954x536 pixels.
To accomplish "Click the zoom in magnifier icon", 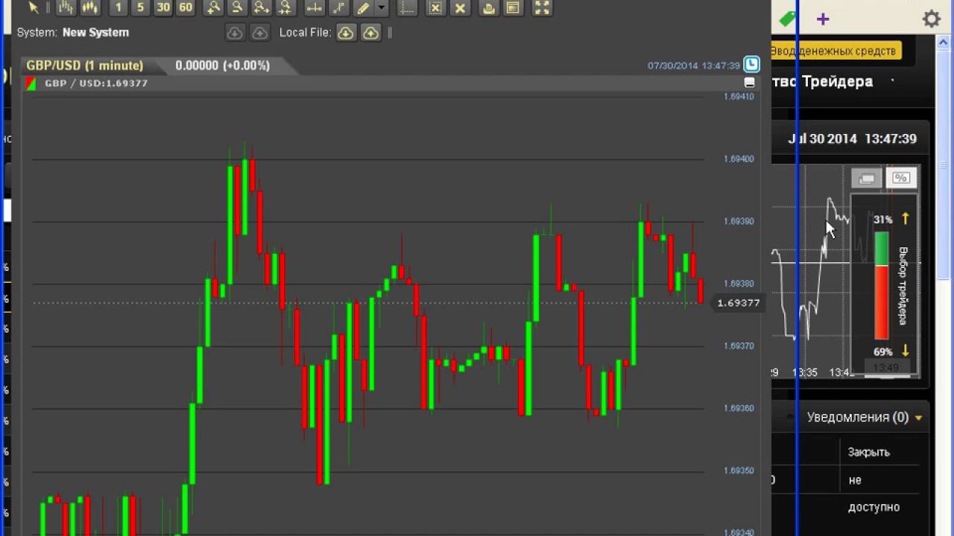I will click(213, 7).
